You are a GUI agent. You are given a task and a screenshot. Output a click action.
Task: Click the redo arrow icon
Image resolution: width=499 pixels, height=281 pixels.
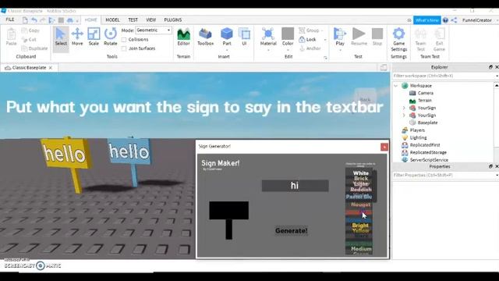pyautogui.click(x=43, y=20)
